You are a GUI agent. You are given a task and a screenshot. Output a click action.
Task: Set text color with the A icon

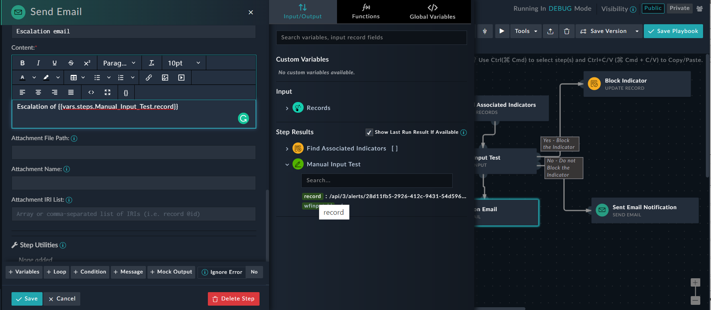click(23, 78)
